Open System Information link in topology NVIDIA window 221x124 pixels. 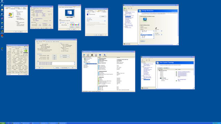click(145, 88)
